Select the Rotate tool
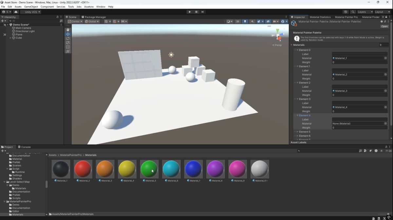Screen dimensions: 393x220 [x=68, y=38]
